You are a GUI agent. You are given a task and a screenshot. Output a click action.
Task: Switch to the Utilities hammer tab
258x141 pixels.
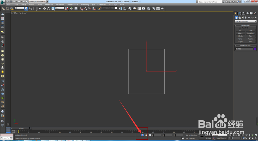[x=255, y=13]
